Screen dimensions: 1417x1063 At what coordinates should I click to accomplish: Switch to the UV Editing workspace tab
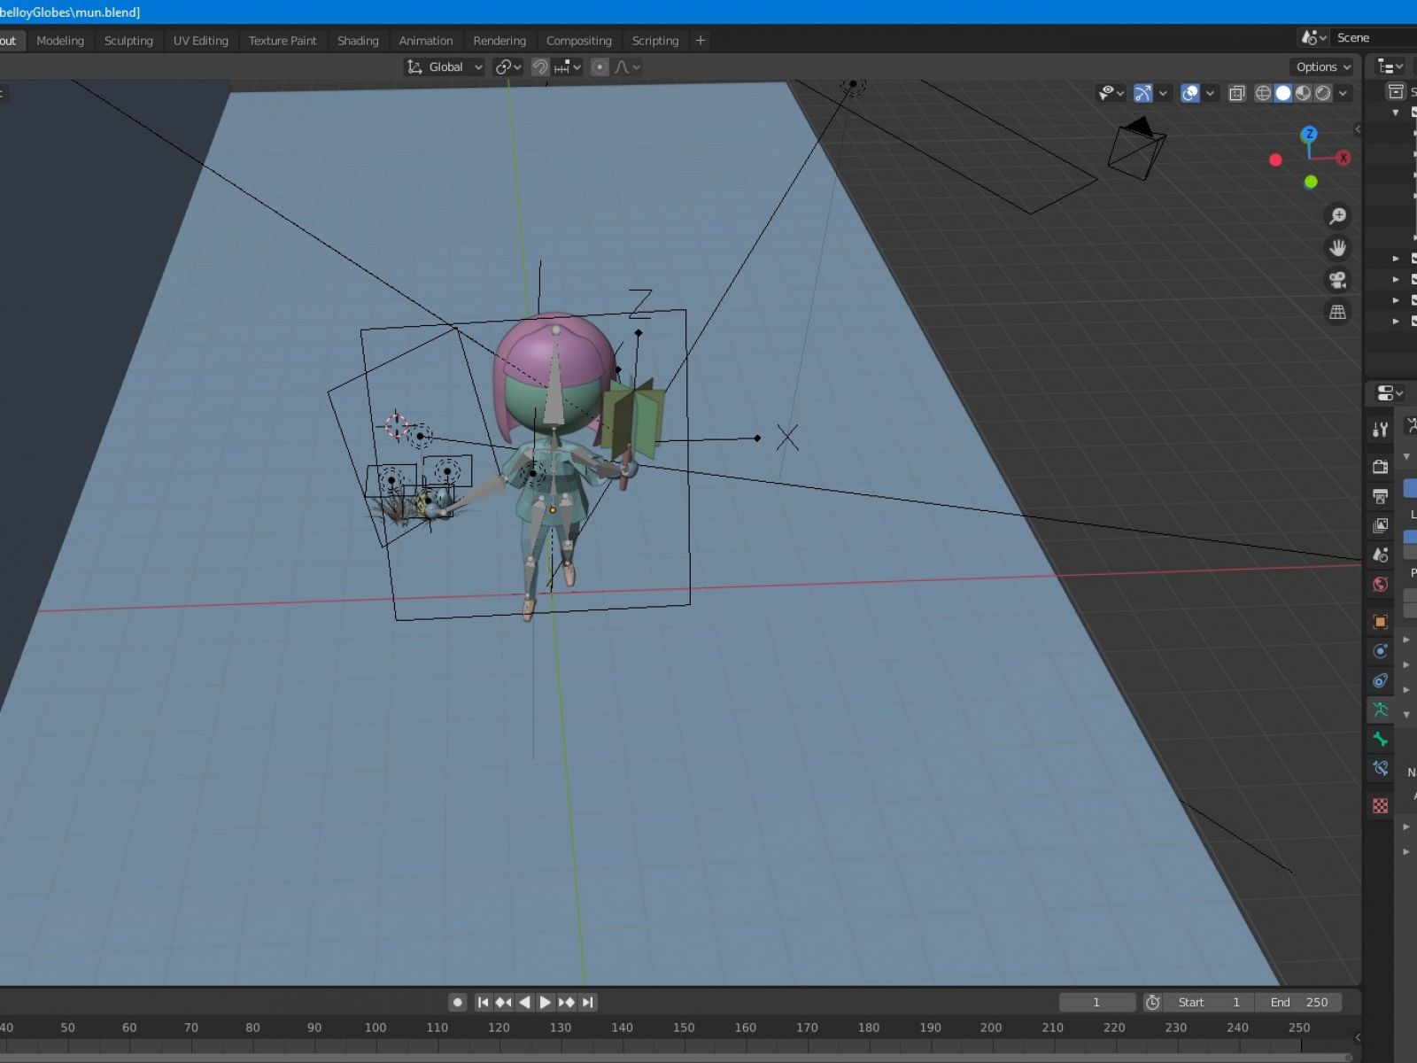(x=201, y=41)
